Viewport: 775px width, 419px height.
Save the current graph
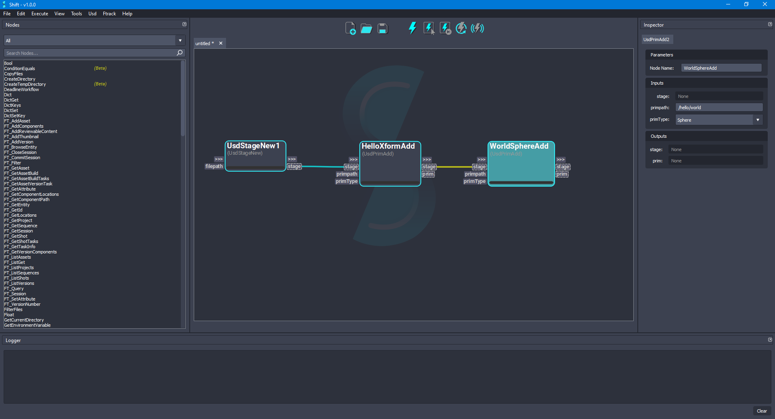point(382,28)
